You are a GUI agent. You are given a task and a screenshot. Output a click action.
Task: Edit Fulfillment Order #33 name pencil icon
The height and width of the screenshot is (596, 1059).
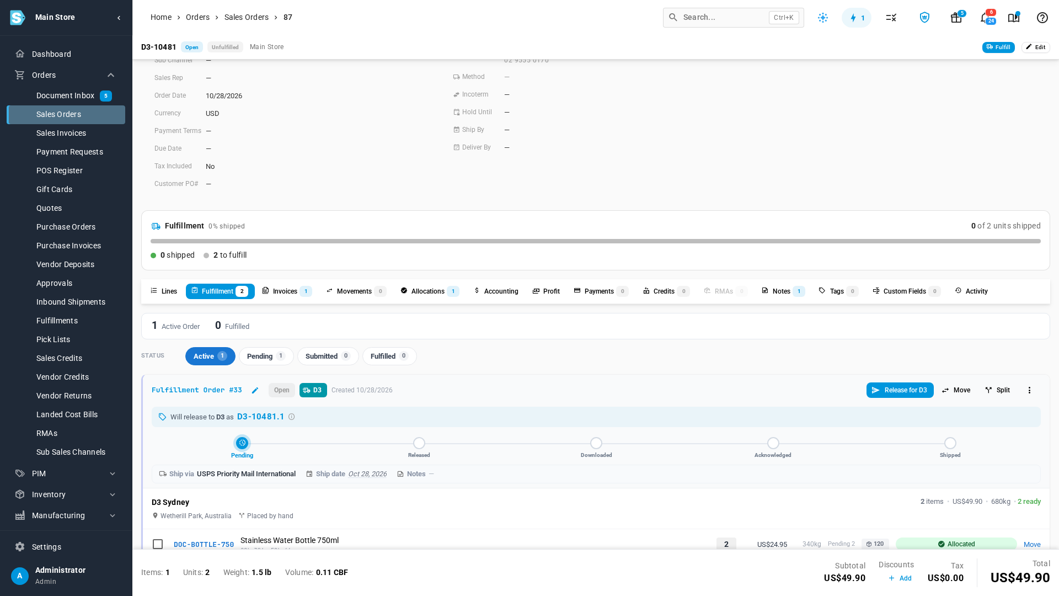click(x=255, y=390)
